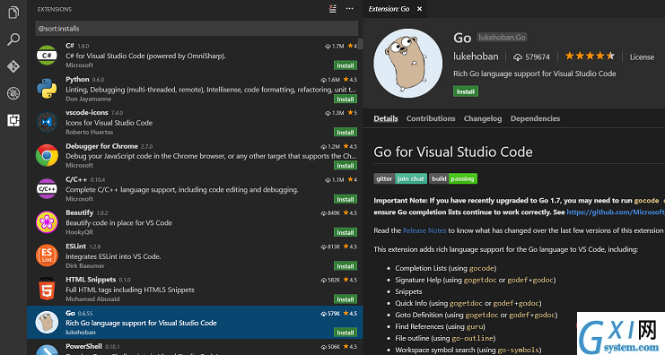This screenshot has width=665, height=355.
Task: Open the Explorer view in activity bar
Action: point(13,13)
